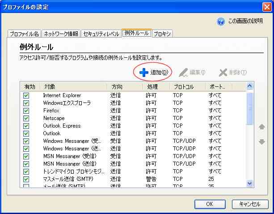Click the blue plus 追加 icon
The height and width of the screenshot is (214, 274).
pos(144,73)
